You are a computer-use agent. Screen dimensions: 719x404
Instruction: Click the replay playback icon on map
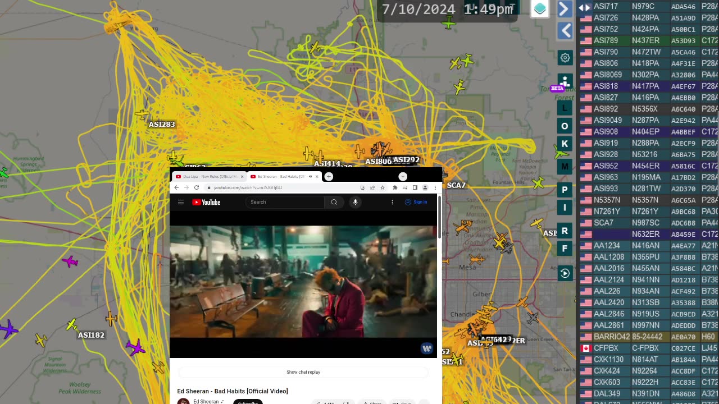(x=565, y=273)
